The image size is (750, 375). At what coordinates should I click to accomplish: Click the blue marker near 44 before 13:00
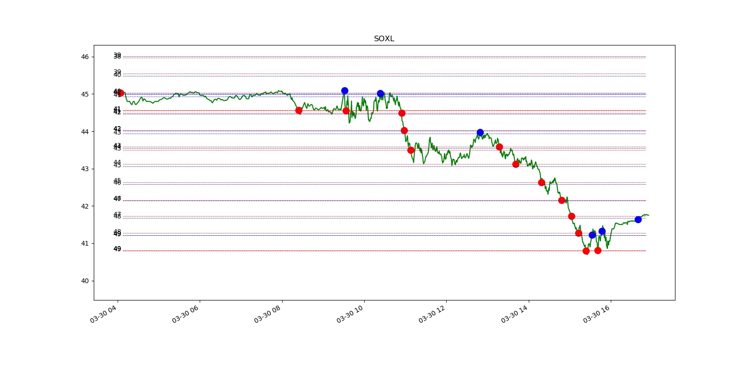tap(480, 132)
